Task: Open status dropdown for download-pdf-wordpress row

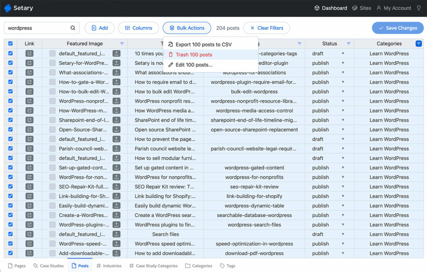Action: (x=343, y=253)
